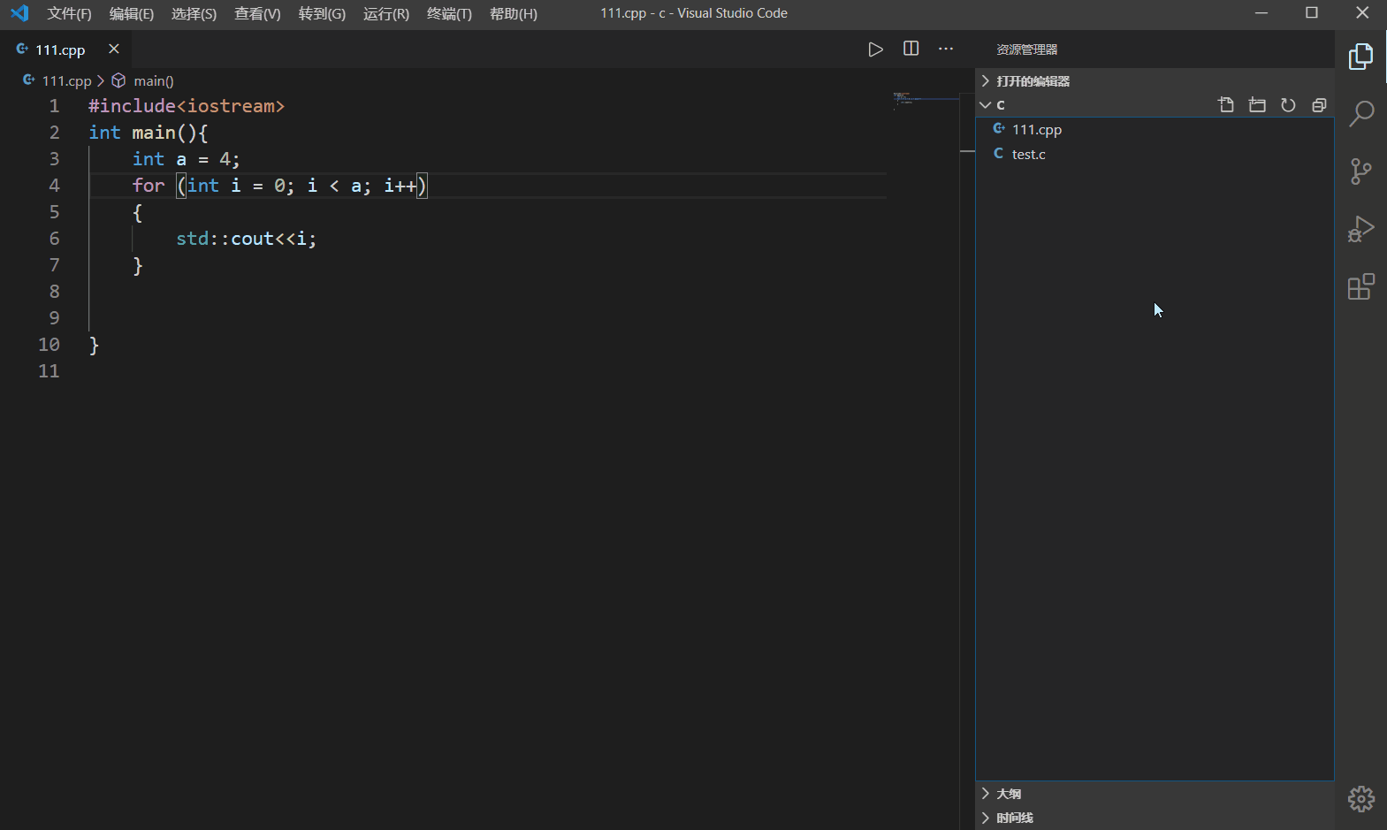Open the 终端(T) menu
Screen dimensions: 1387x830
pyautogui.click(x=449, y=14)
